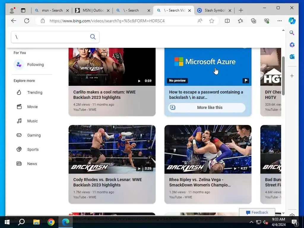The height and width of the screenshot is (228, 304).
Task: Open the DIY HGTV video thumbnail
Action: click(271, 67)
